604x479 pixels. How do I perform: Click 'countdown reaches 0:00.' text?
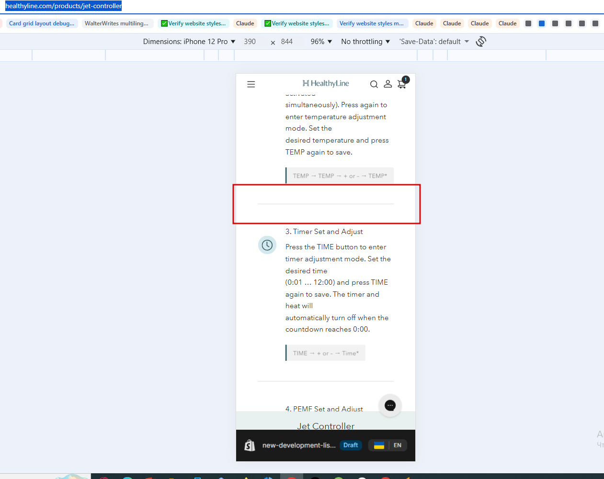point(328,329)
